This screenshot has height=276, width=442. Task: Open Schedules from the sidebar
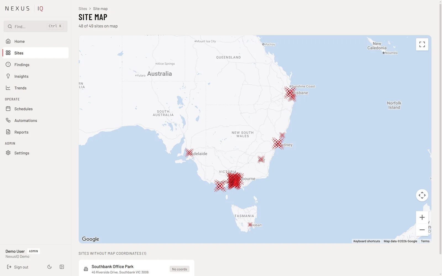(x=35, y=109)
